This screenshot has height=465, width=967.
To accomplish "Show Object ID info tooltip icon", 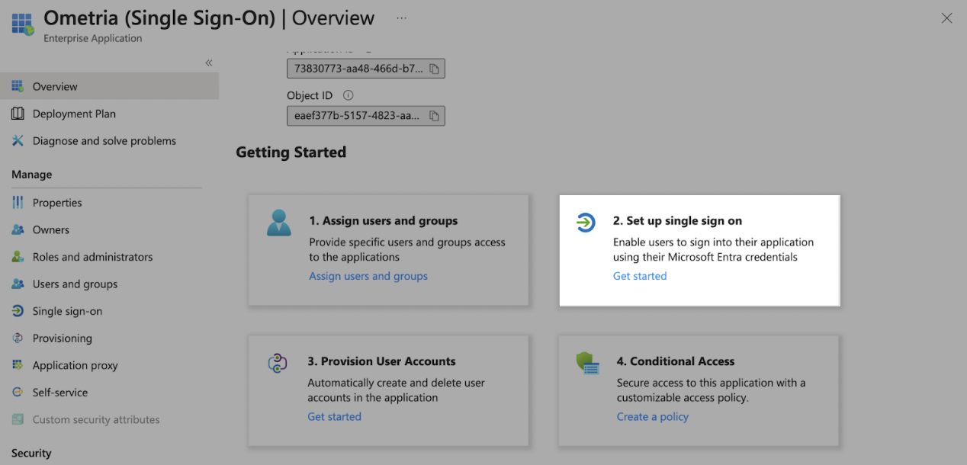I will pyautogui.click(x=349, y=96).
